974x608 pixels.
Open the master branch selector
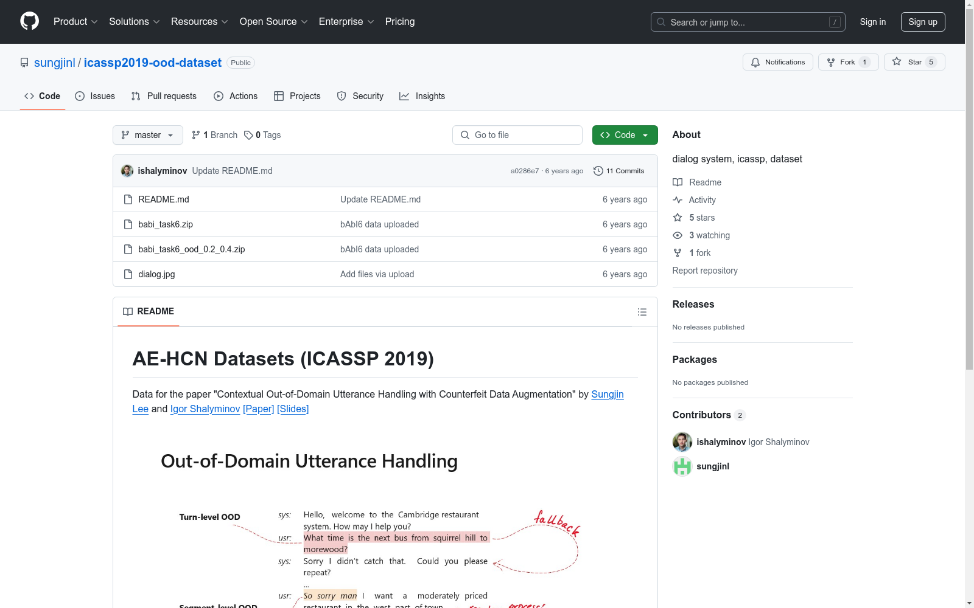tap(148, 135)
